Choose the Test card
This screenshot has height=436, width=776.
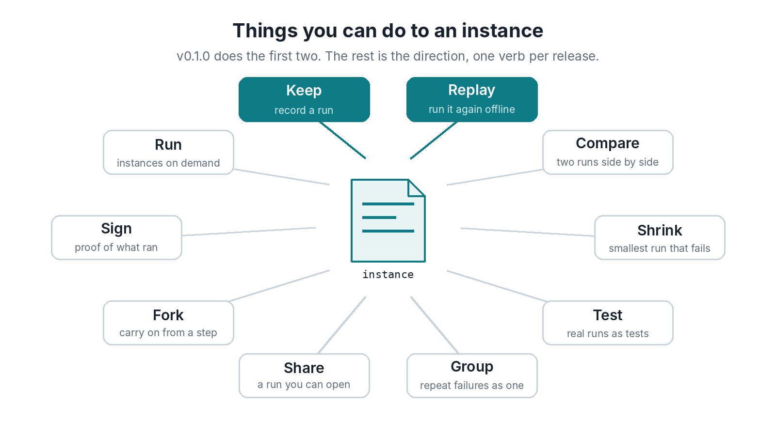(x=608, y=323)
